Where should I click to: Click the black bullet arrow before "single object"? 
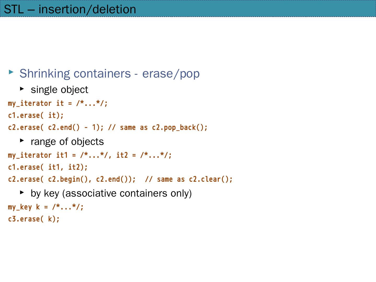click(x=22, y=89)
